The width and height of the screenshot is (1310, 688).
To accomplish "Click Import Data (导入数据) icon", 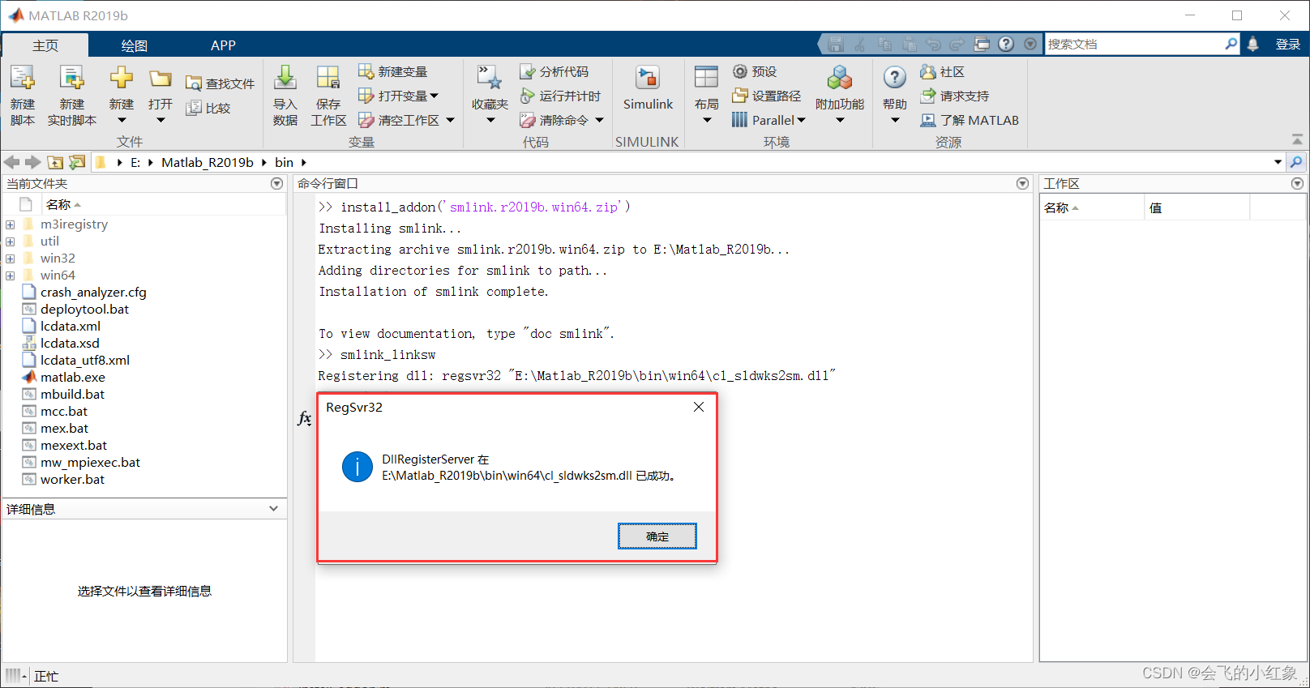I will click(x=285, y=79).
